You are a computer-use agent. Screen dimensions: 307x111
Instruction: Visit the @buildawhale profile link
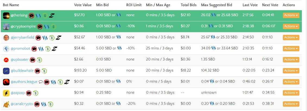pyautogui.click(x=22, y=70)
